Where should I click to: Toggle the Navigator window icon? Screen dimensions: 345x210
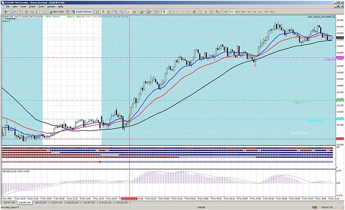(x=32, y=12)
